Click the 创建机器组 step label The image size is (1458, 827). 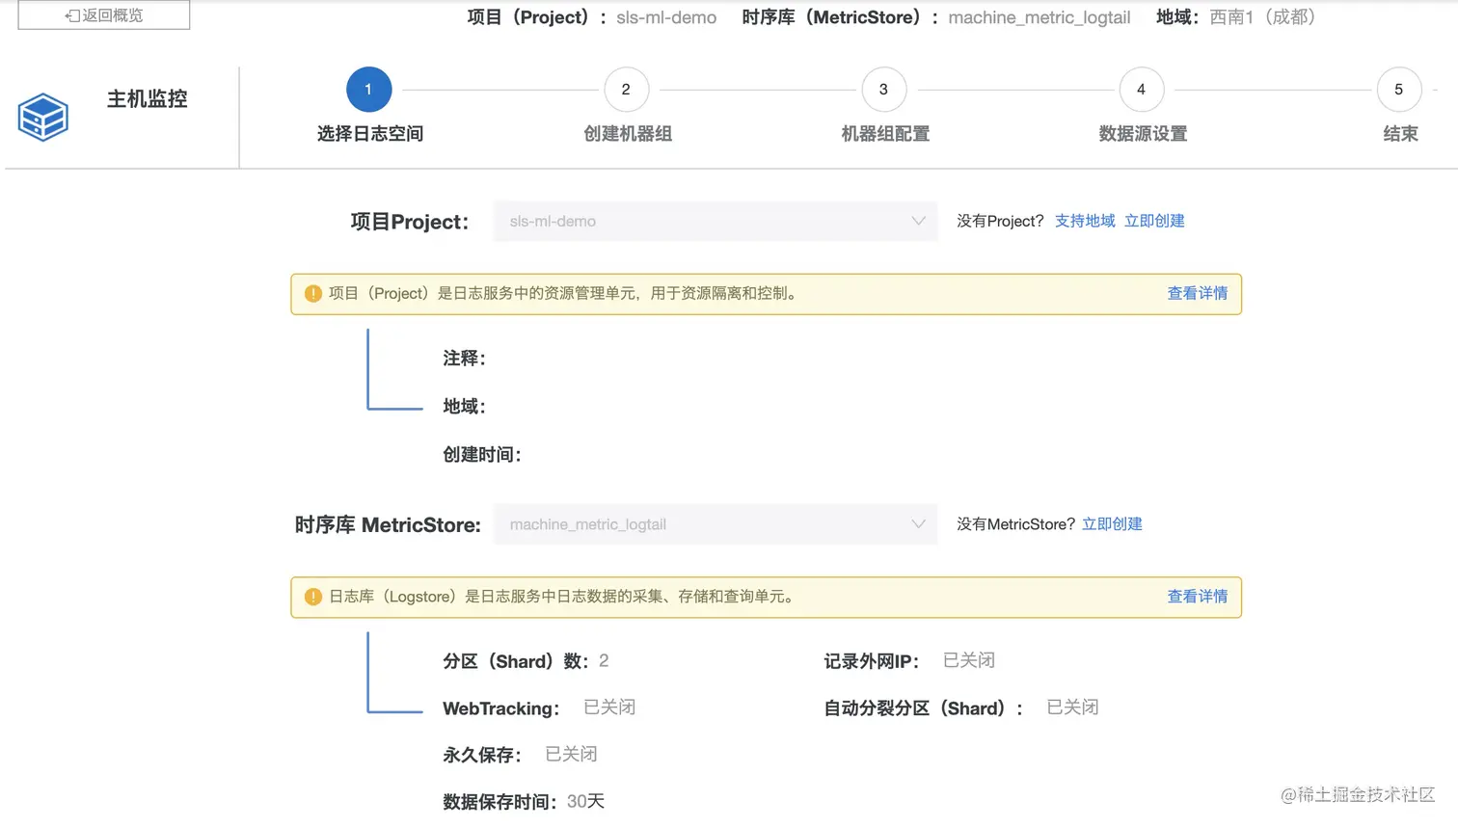628,134
